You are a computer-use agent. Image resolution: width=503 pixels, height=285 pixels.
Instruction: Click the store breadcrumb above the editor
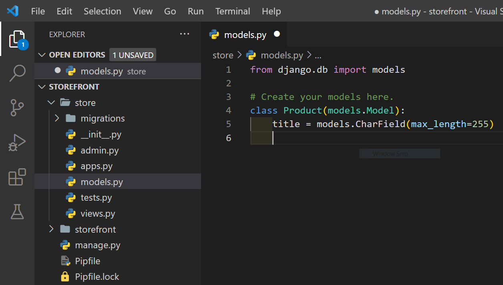click(223, 55)
